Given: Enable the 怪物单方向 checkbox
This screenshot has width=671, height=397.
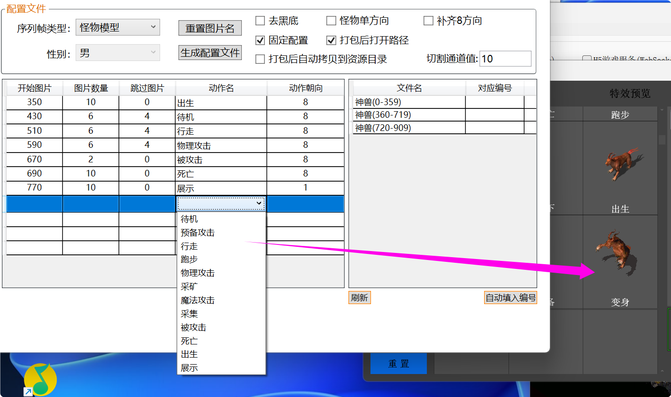Looking at the screenshot, I should pos(331,20).
